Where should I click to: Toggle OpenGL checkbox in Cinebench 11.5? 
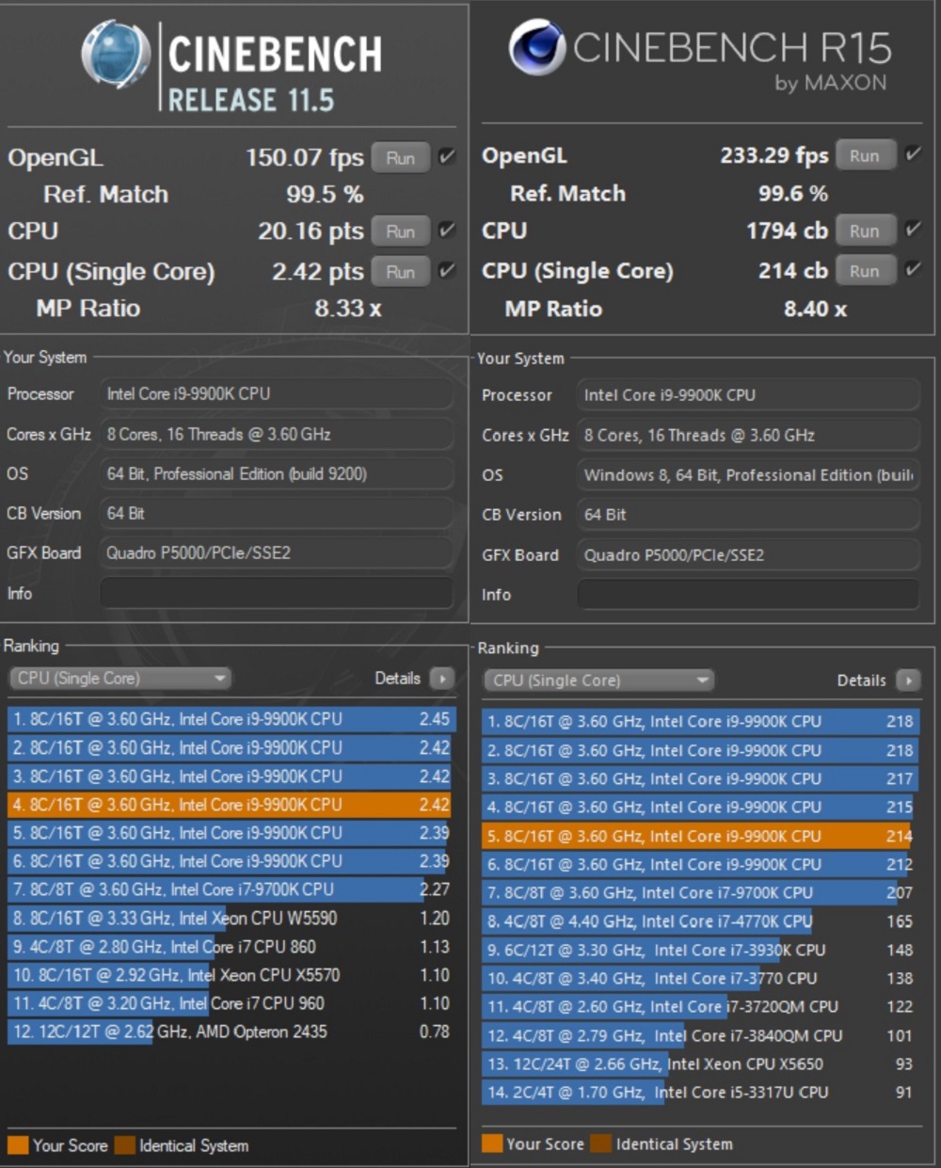(x=447, y=157)
